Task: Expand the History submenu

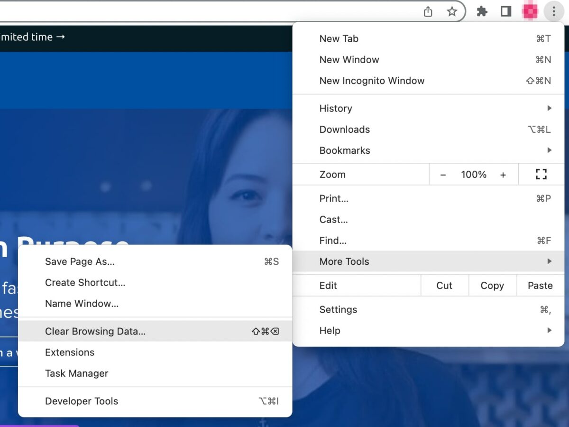Action: tap(336, 108)
